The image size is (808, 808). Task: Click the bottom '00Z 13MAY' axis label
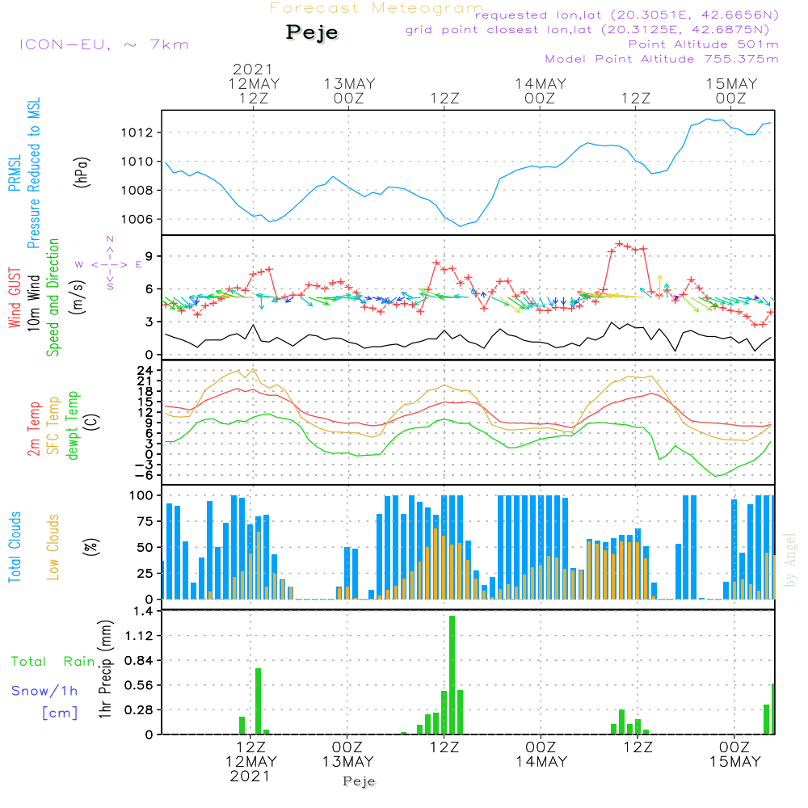(347, 755)
